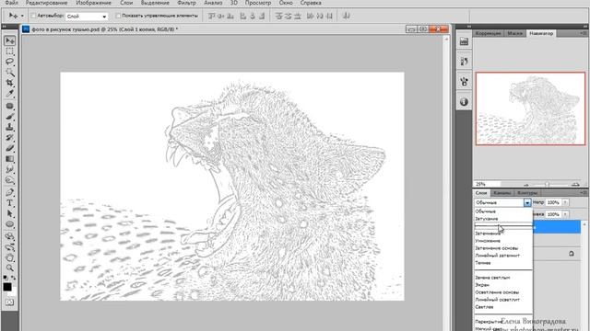Click the Auto-Align Layers icon
Viewport: 590px width, 331px height.
(x=347, y=16)
